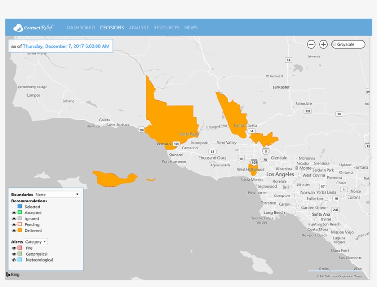Screen dimensions: 377x287
Task: Zoom out the map with minus button
Action: click(311, 45)
